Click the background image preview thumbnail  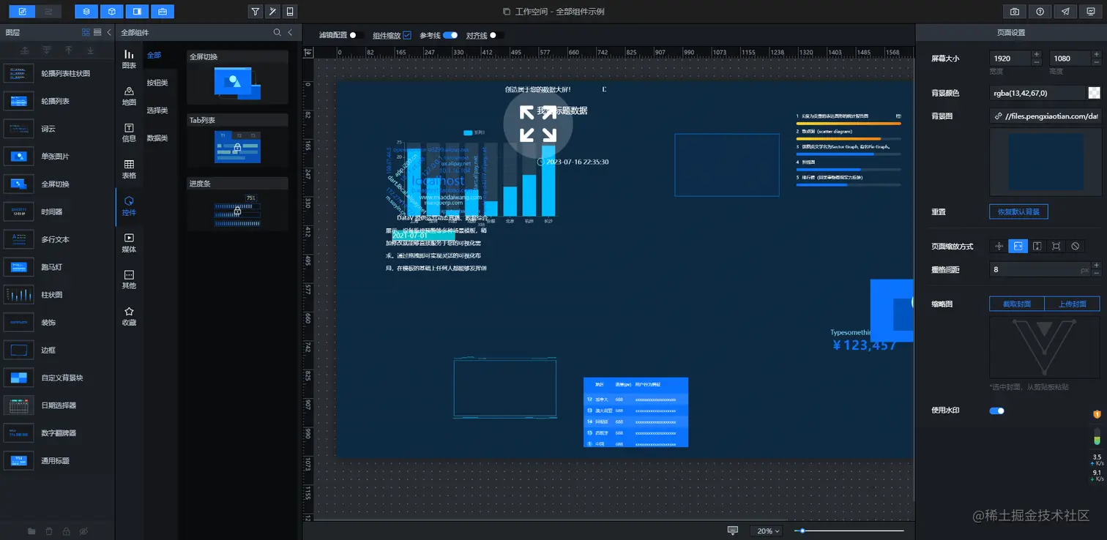1045,163
